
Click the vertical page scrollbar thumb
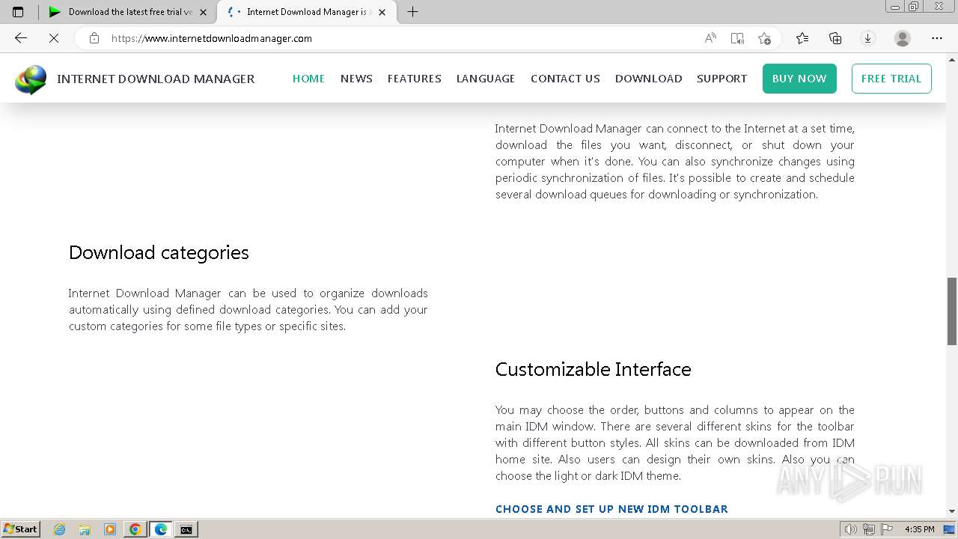[x=952, y=311]
